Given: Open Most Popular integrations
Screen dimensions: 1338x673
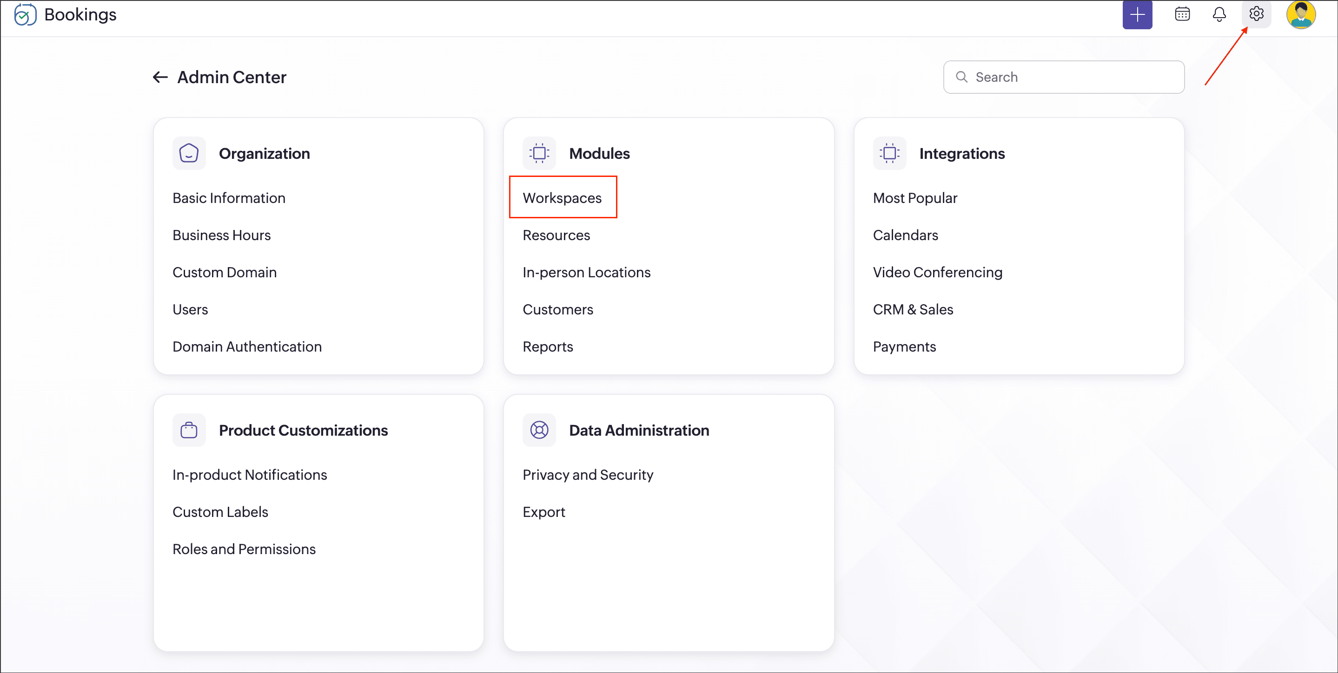Looking at the screenshot, I should [x=914, y=198].
